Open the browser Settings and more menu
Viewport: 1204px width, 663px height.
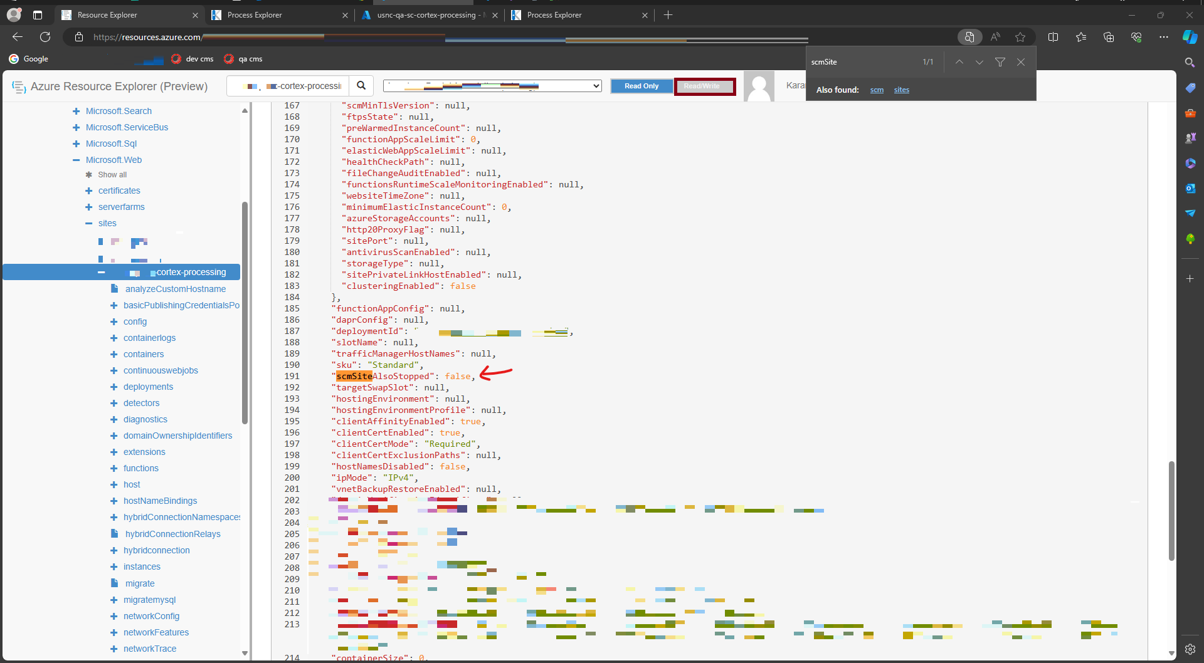click(1164, 37)
